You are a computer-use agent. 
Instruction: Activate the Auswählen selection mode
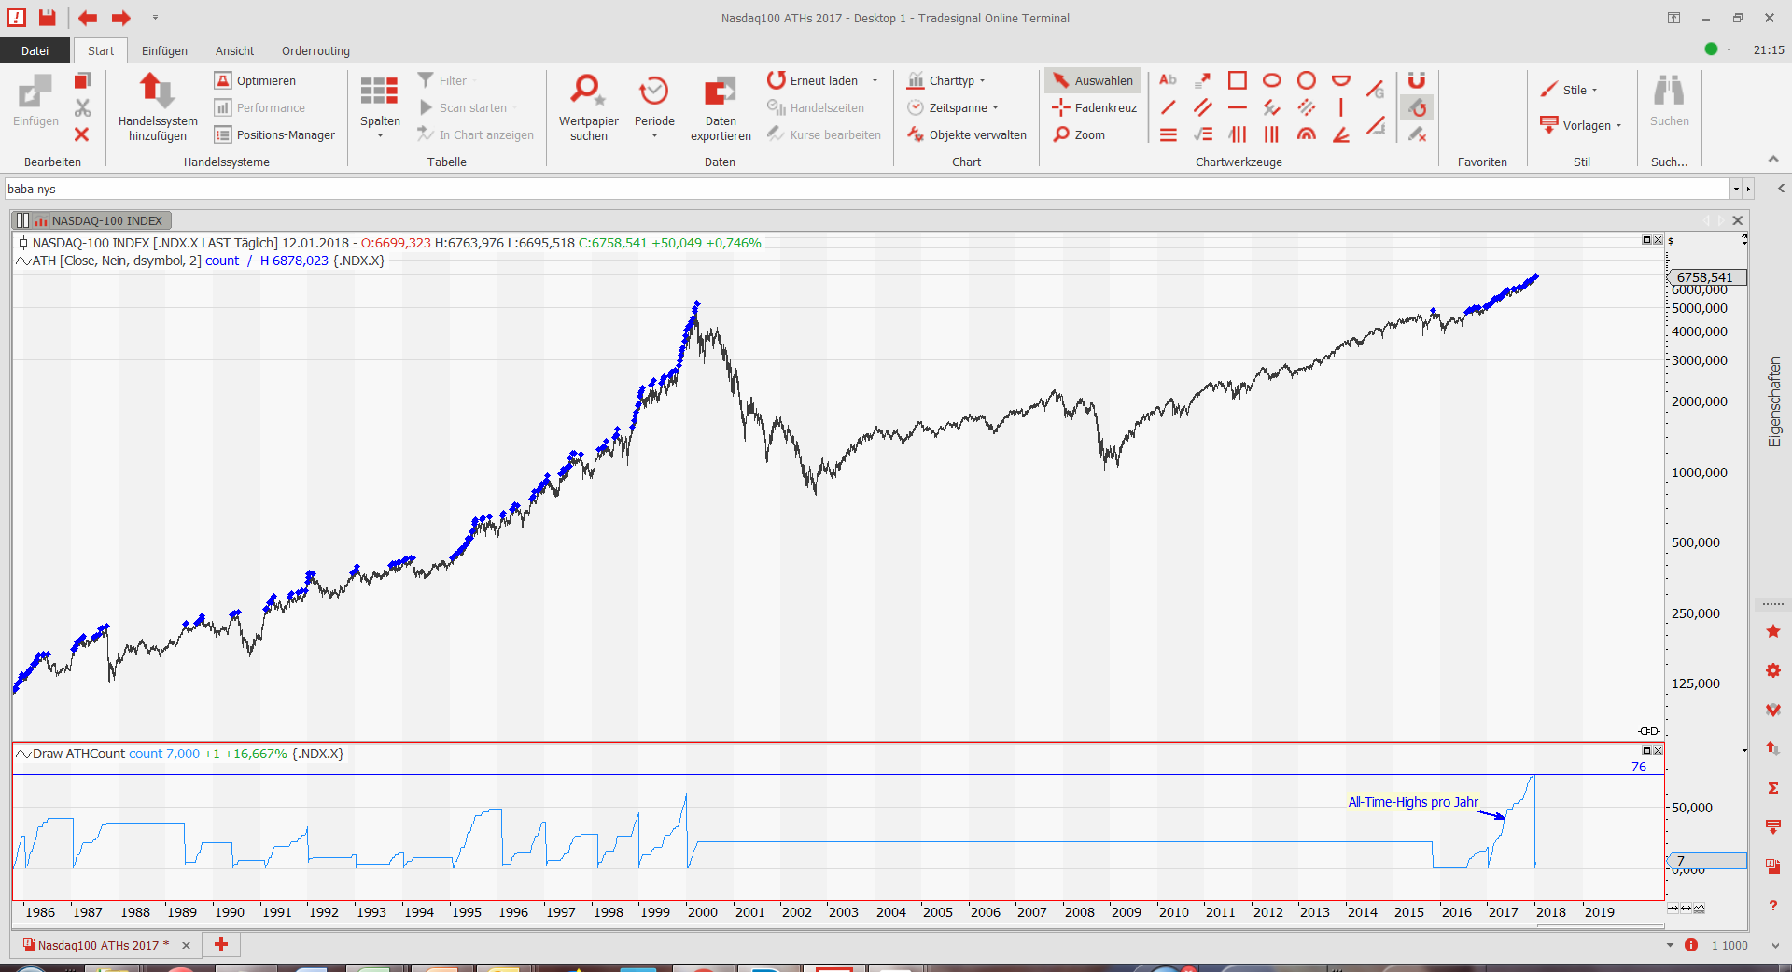pyautogui.click(x=1093, y=81)
